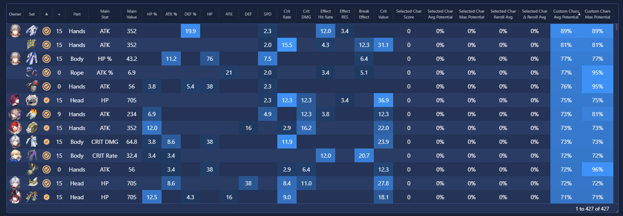This screenshot has height=216, width=623.
Task: Sort by the Part column header
Action: [77, 14]
